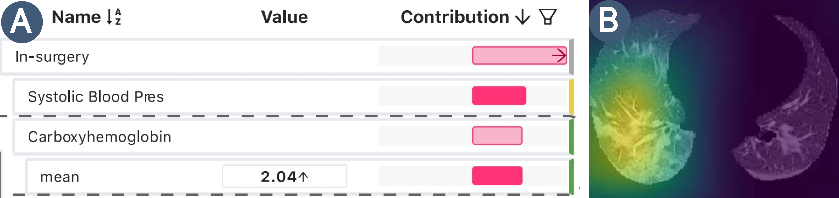Screen dimensions: 839x198
Task: Click the circled B panel badge
Action: 609,21
